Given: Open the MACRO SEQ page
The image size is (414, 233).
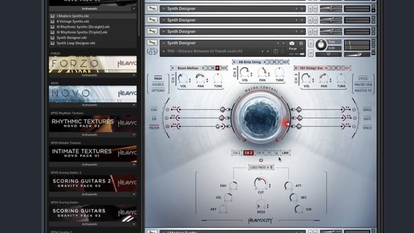Looking at the screenshot, I should (363, 85).
